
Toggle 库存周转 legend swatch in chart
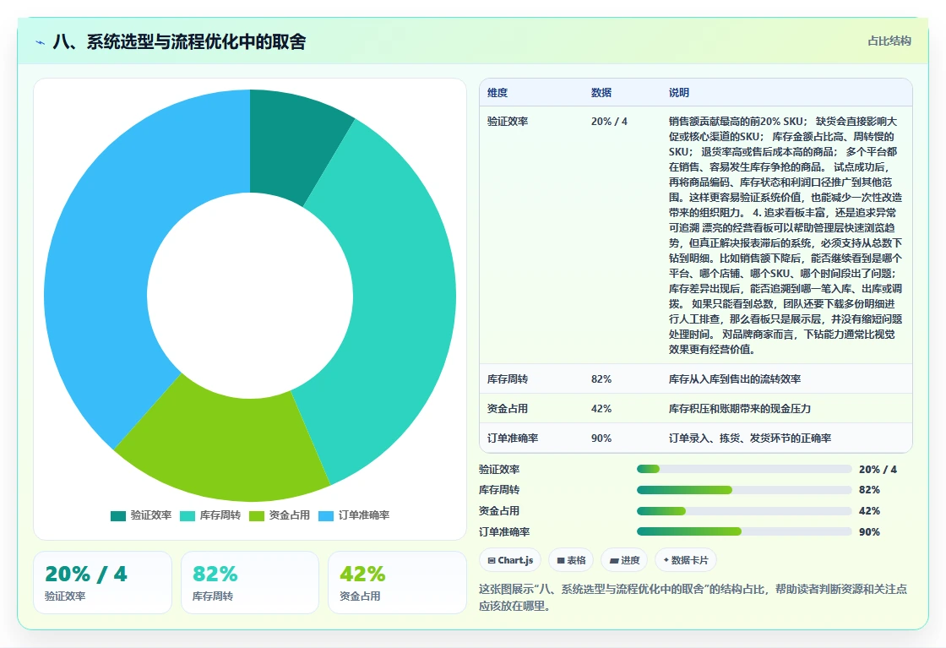click(188, 516)
